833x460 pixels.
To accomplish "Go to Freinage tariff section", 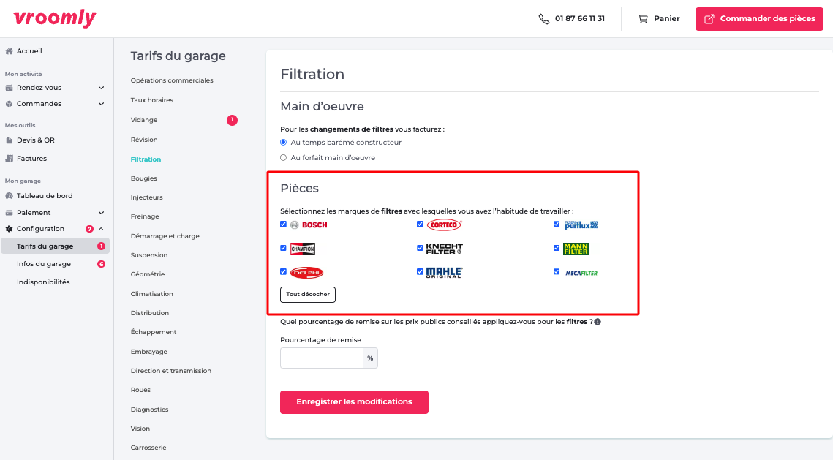I will tap(145, 216).
